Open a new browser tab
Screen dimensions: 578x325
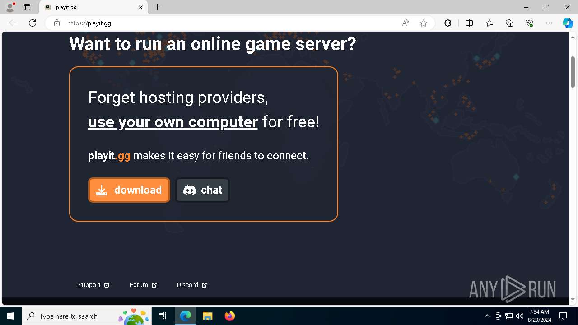[x=157, y=7]
